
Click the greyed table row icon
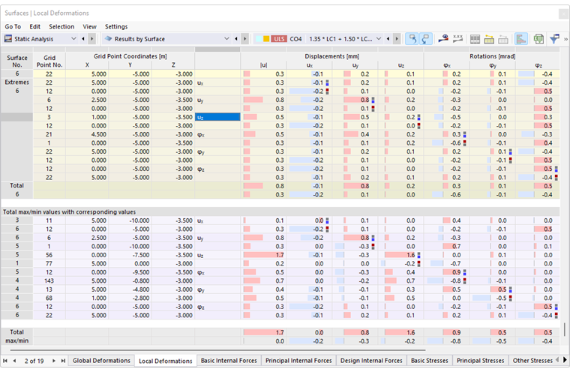click(x=503, y=39)
